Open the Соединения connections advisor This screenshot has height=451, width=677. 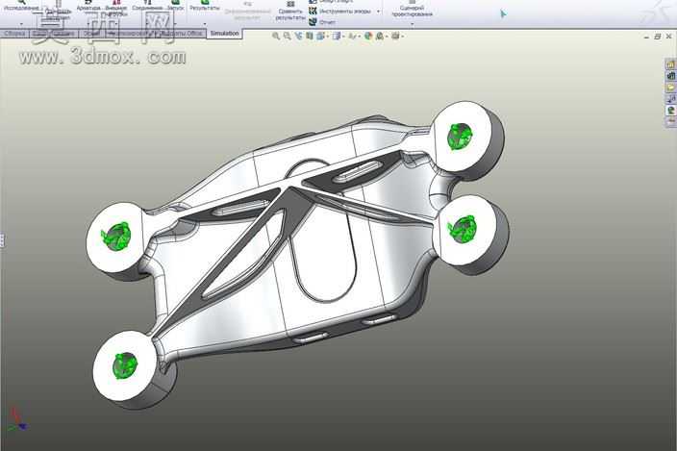(x=147, y=6)
